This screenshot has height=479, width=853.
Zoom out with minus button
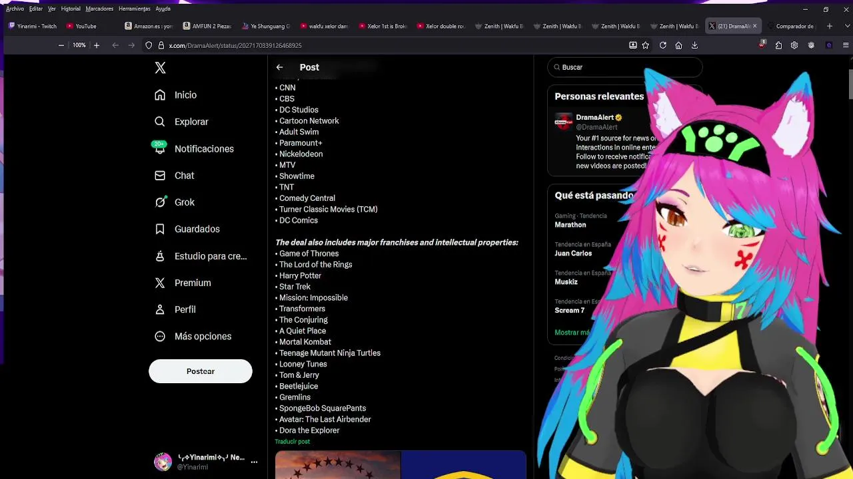coord(61,45)
